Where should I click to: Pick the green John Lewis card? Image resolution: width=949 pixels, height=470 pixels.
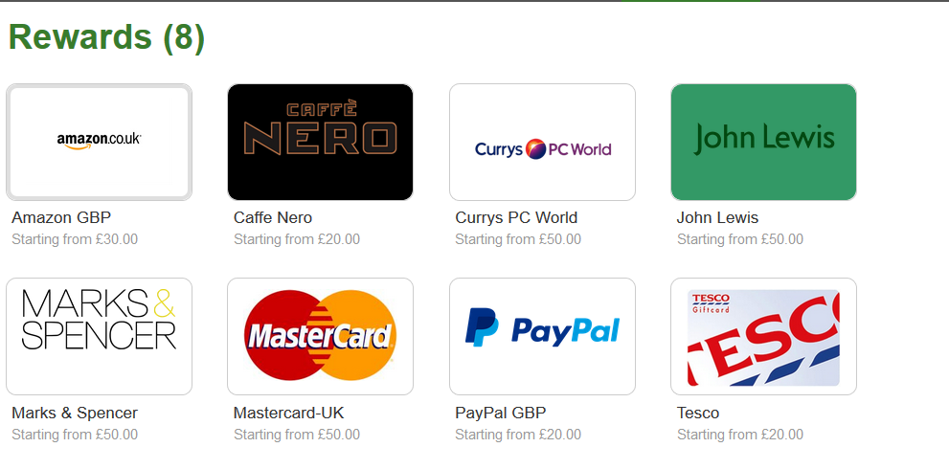[764, 143]
